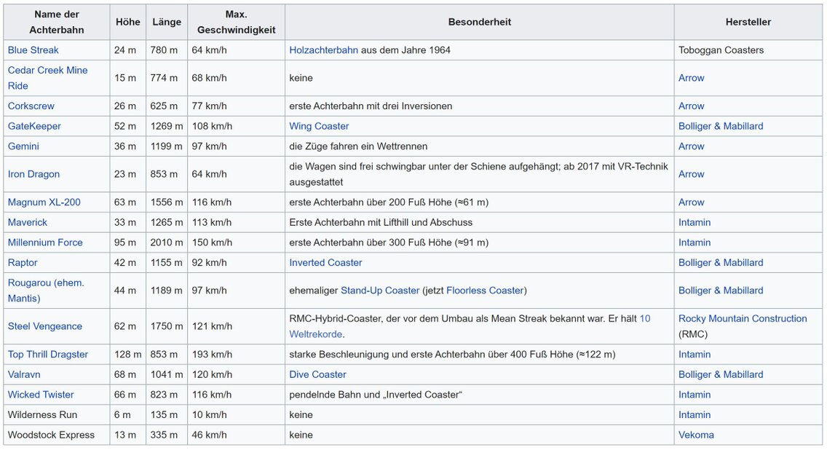Viewport: 827px width, 450px height.
Task: Open the Valravn coaster link
Action: (x=24, y=374)
